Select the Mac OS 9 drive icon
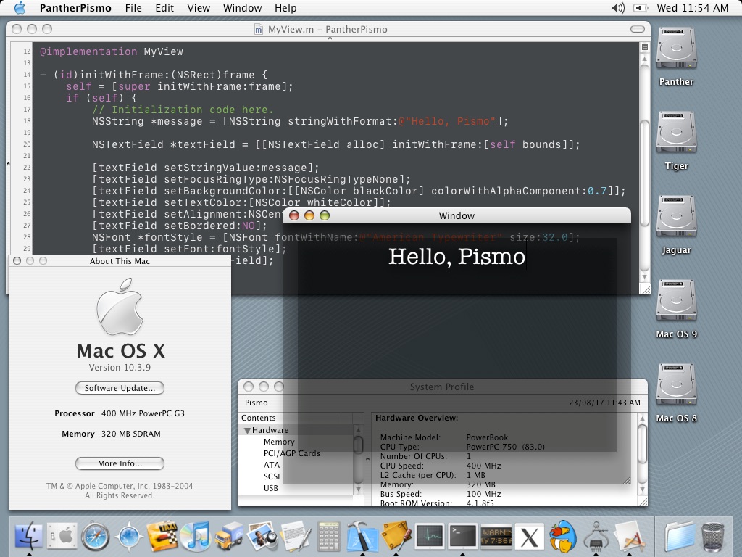The image size is (742, 557). tap(676, 301)
